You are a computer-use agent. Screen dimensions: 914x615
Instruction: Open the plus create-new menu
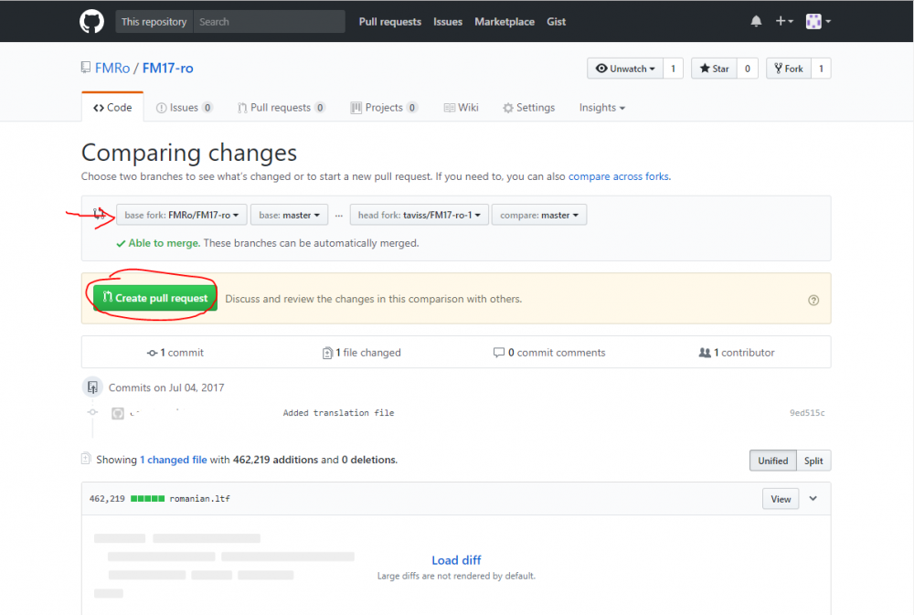[x=784, y=22]
